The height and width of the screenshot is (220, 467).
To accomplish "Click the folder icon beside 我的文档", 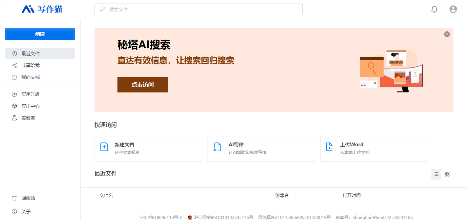I will click(14, 77).
